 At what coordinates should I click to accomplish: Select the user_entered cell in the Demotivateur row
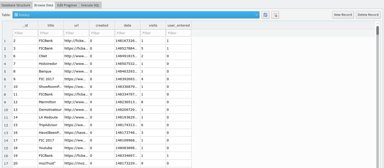179,110
